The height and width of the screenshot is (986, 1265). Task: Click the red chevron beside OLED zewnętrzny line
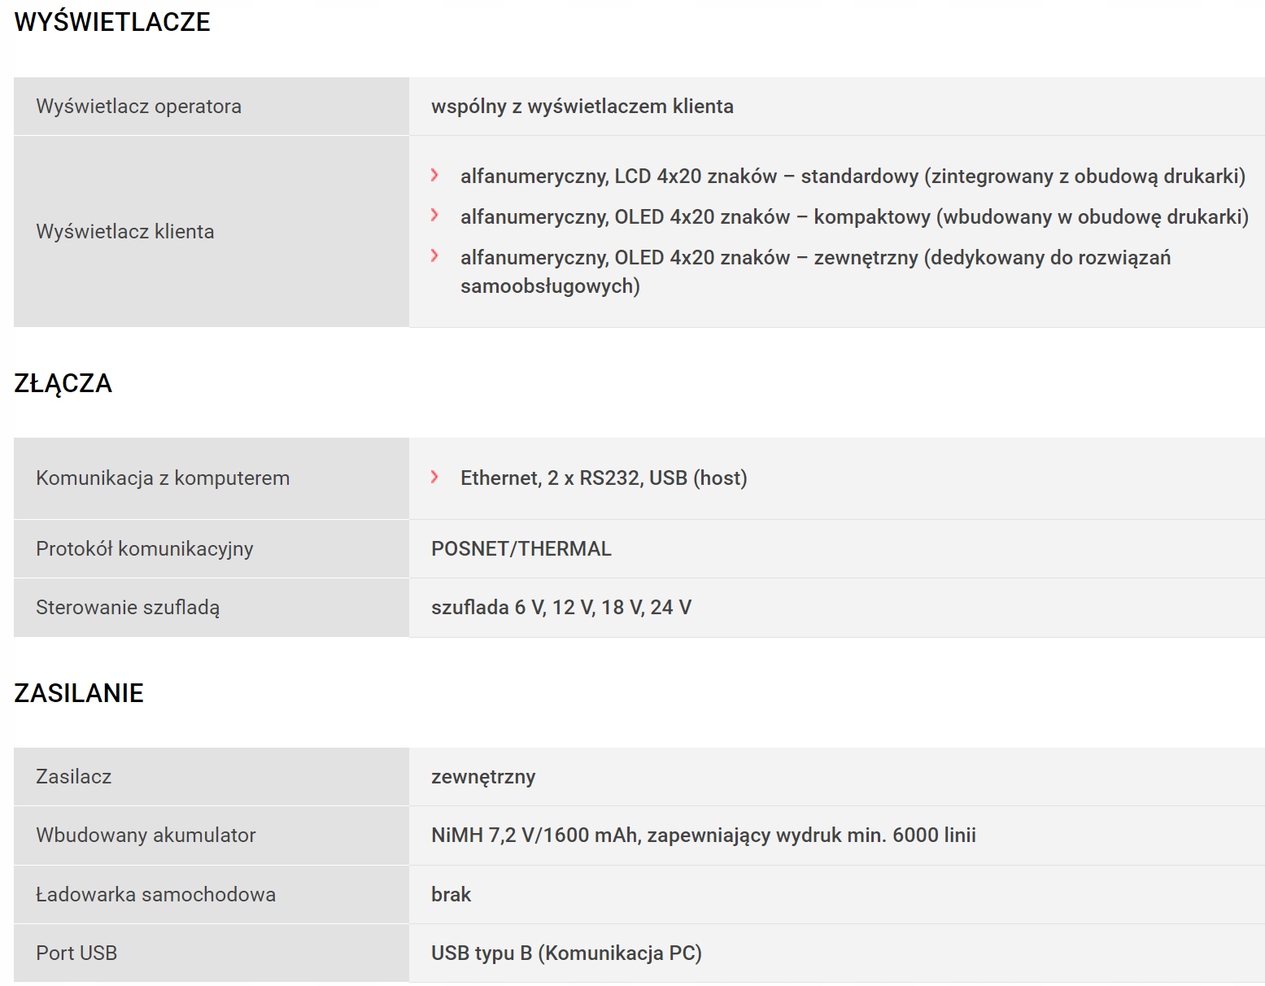coord(434,256)
